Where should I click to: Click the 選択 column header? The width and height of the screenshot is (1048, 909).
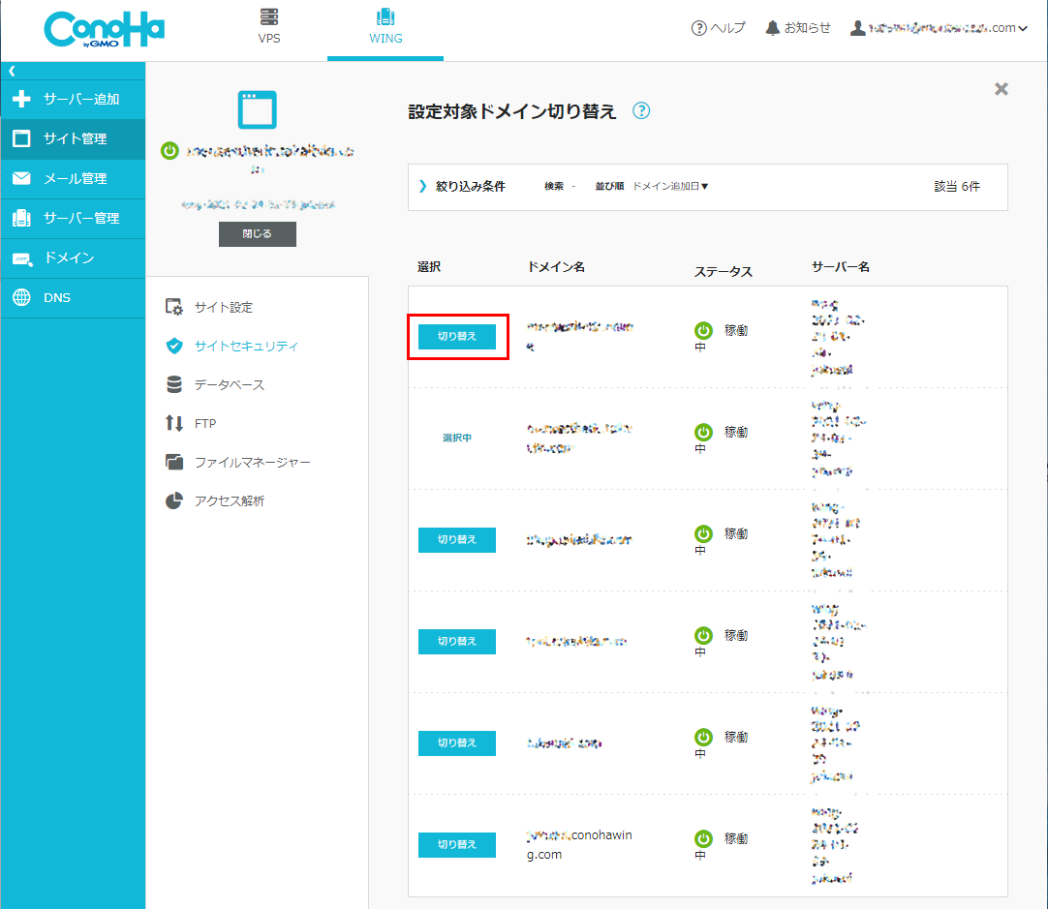point(429,267)
